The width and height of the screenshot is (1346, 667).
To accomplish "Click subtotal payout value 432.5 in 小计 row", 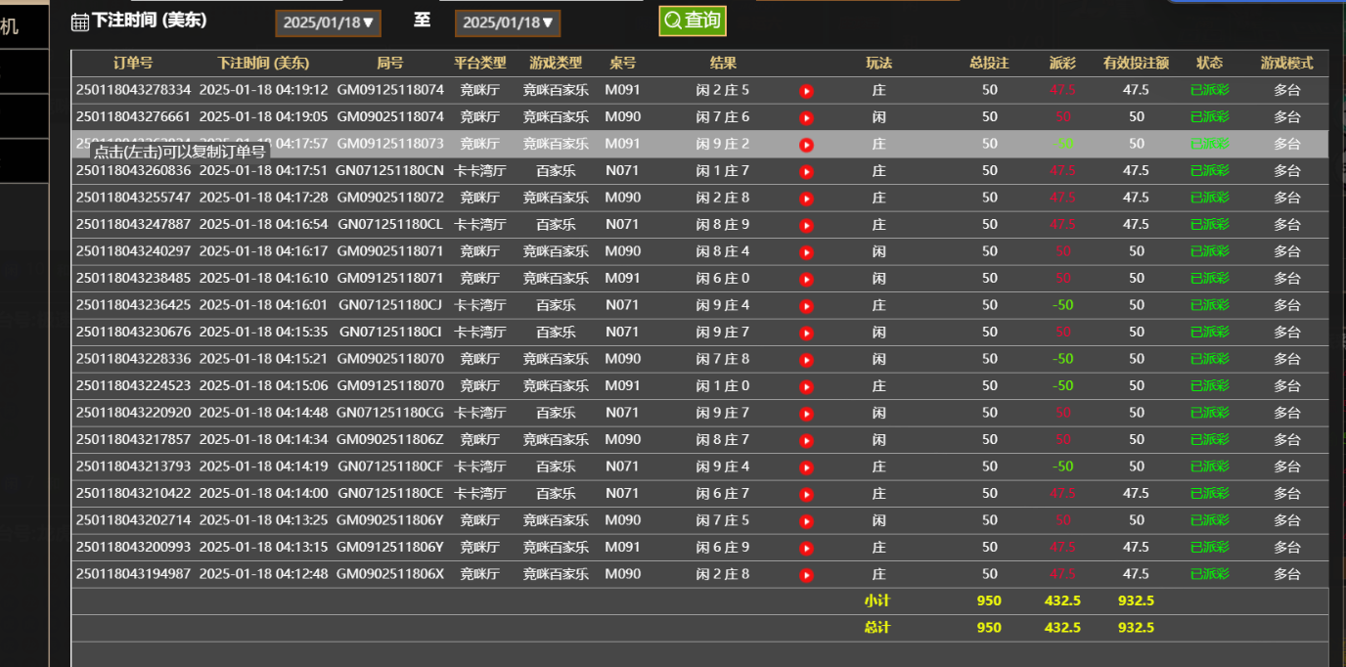I will pyautogui.click(x=1062, y=600).
